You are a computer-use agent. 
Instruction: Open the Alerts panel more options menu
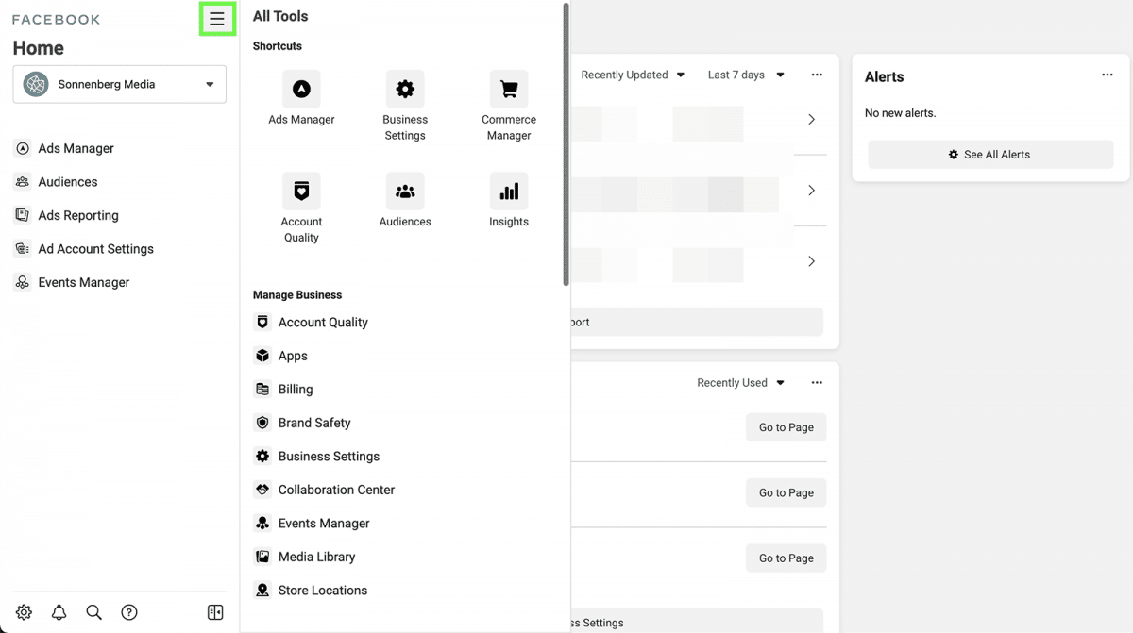coord(1108,75)
